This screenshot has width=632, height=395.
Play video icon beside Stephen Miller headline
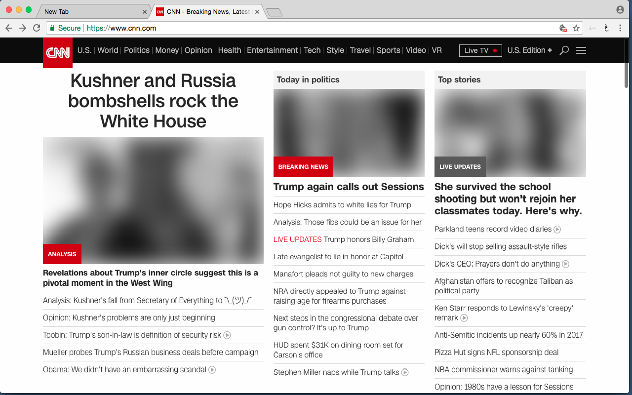(405, 372)
